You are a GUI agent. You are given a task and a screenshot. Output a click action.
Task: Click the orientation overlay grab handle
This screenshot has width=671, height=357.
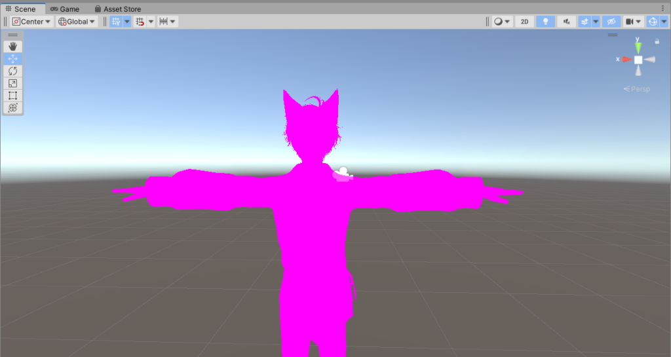[x=613, y=35]
